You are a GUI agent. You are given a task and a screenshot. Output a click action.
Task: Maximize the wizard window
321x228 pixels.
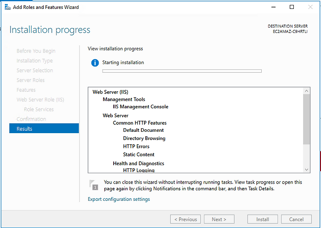[x=292, y=7]
